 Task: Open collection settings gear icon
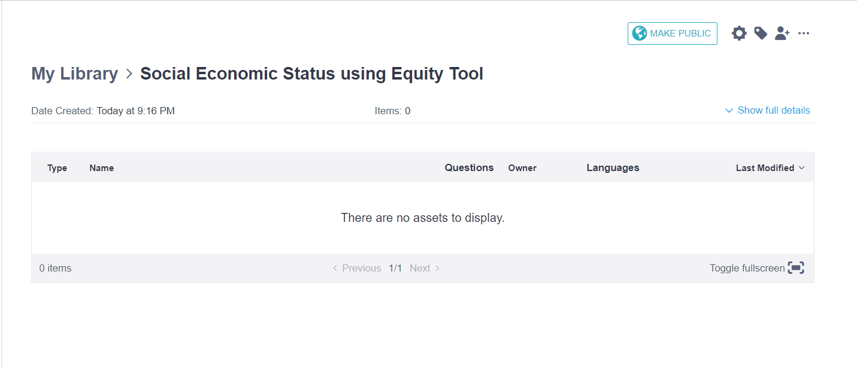[740, 33]
